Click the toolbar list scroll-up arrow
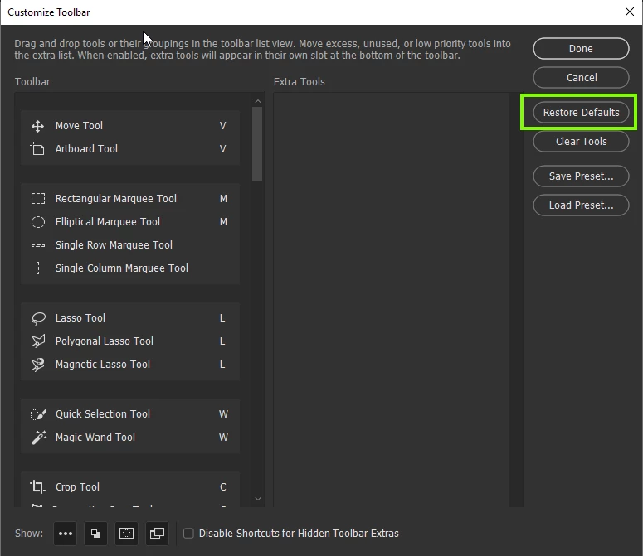This screenshot has width=643, height=556. 257,101
